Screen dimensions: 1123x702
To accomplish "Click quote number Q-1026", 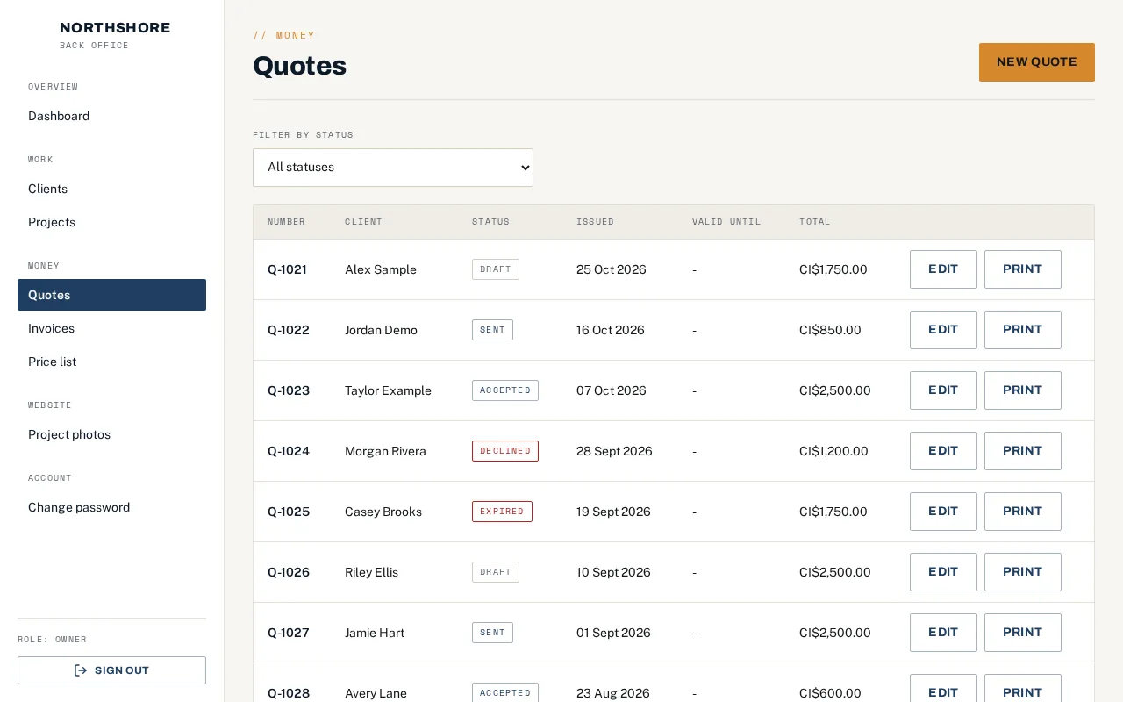I will click(x=289, y=572).
